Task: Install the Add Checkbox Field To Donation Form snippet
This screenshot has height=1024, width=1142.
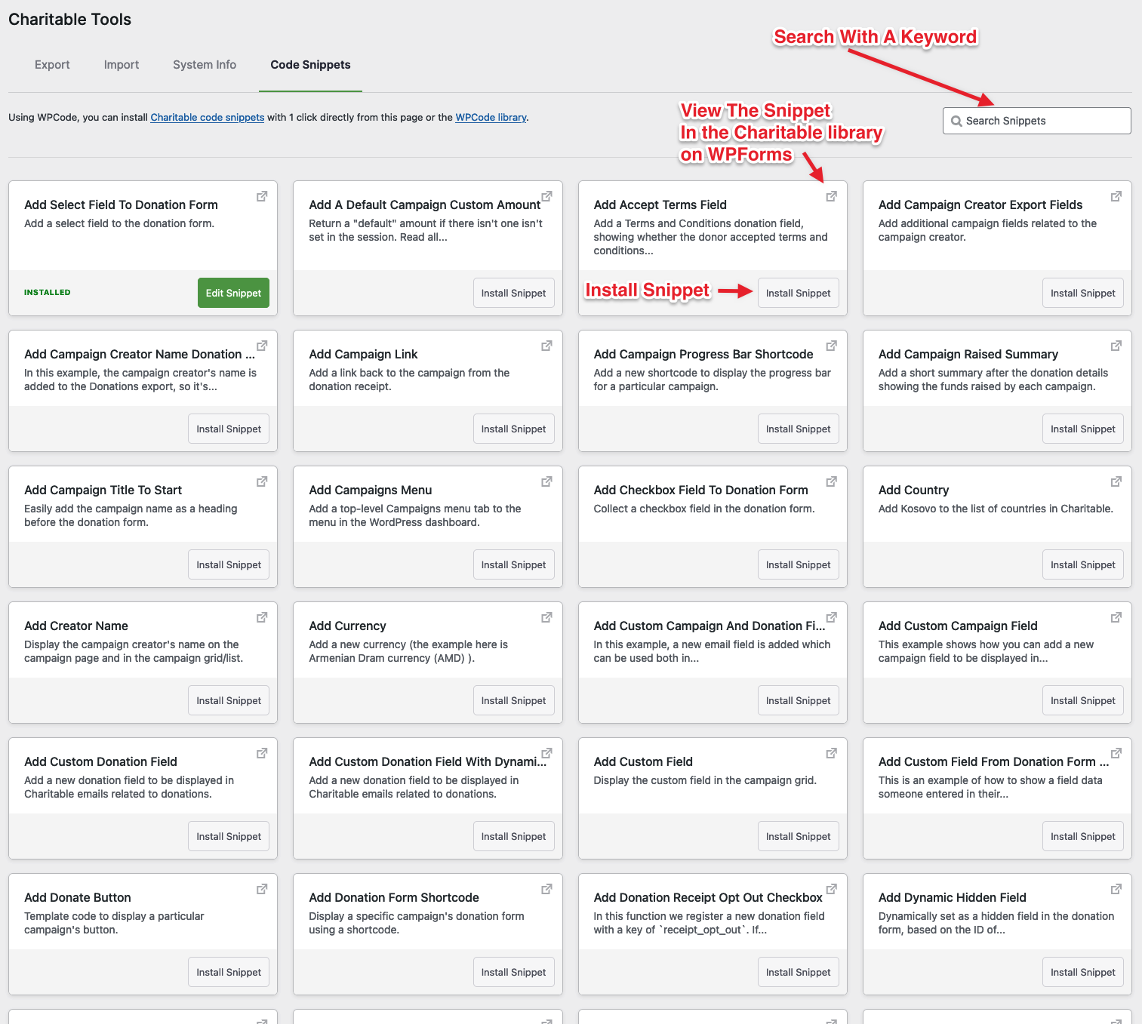Action: [x=798, y=564]
